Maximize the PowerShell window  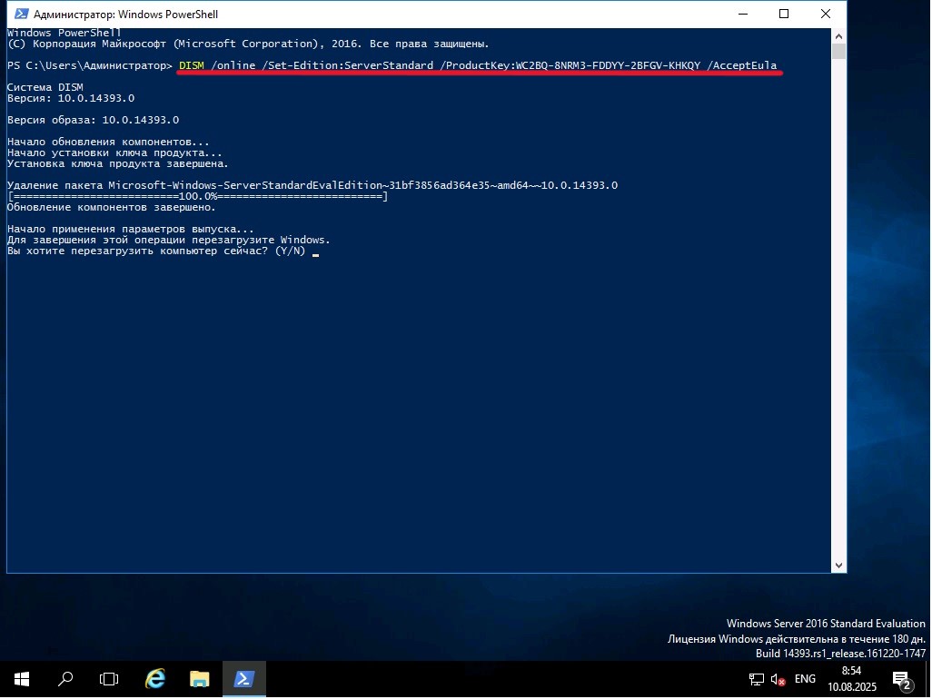(x=784, y=15)
